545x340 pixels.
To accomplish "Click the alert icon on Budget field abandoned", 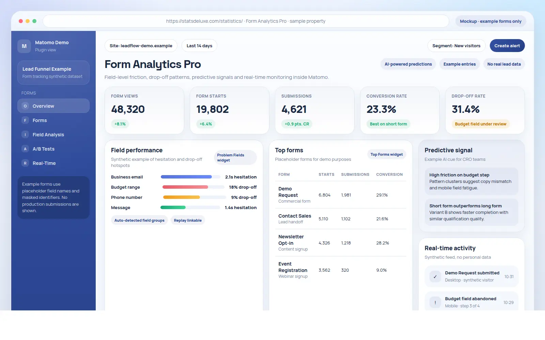I will (x=435, y=302).
